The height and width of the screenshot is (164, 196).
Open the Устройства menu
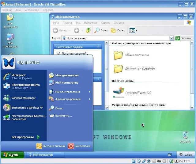click(x=32, y=10)
